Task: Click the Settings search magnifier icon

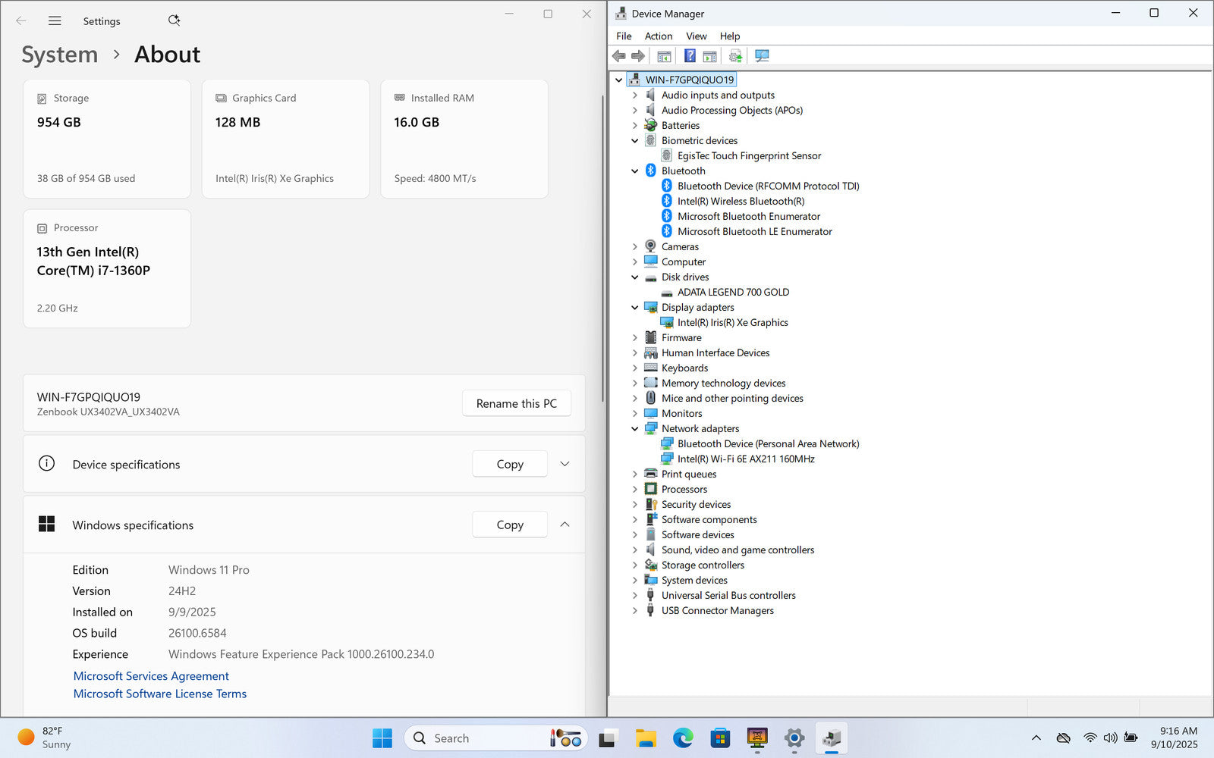Action: click(174, 20)
